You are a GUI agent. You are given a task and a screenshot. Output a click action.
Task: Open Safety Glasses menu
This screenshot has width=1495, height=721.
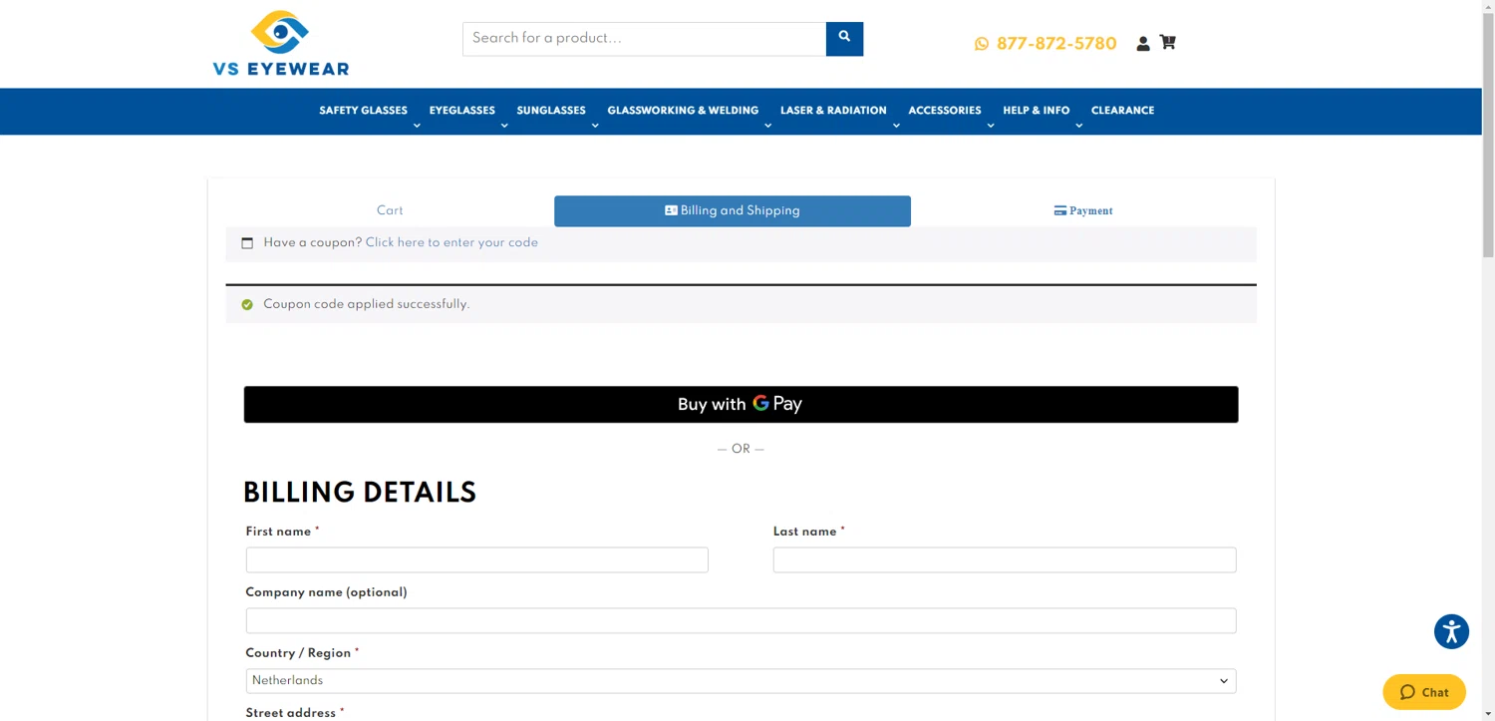tap(363, 111)
